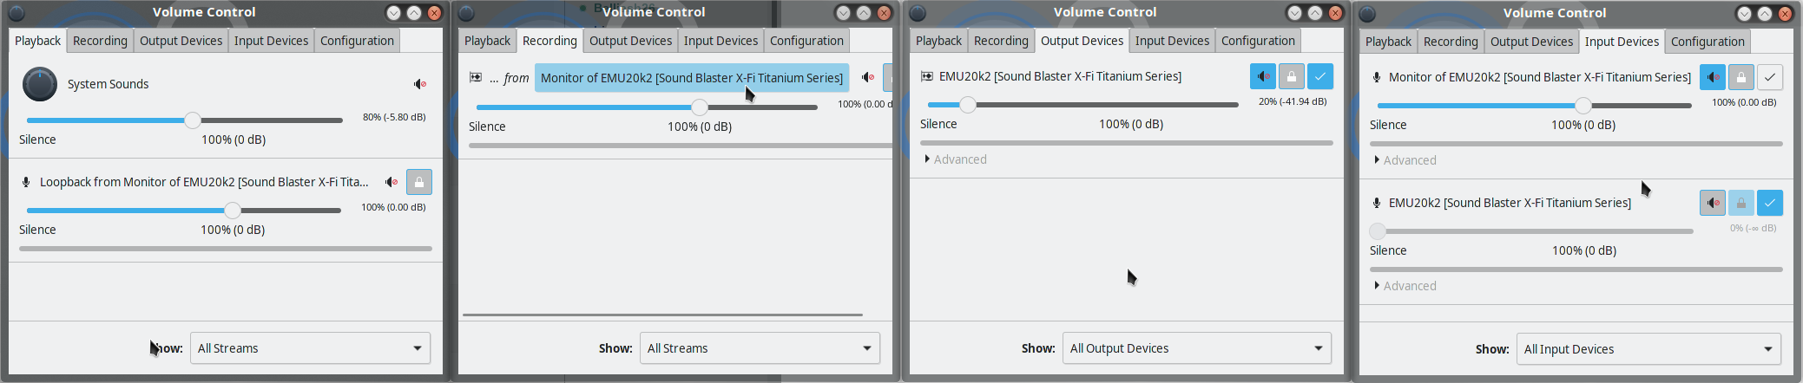The width and height of the screenshot is (1803, 383).
Task: Open Configuration tab in second window
Action: pos(806,41)
